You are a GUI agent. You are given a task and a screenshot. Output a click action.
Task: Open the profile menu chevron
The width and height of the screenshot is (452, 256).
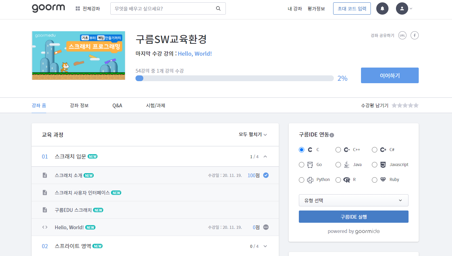[x=411, y=8]
